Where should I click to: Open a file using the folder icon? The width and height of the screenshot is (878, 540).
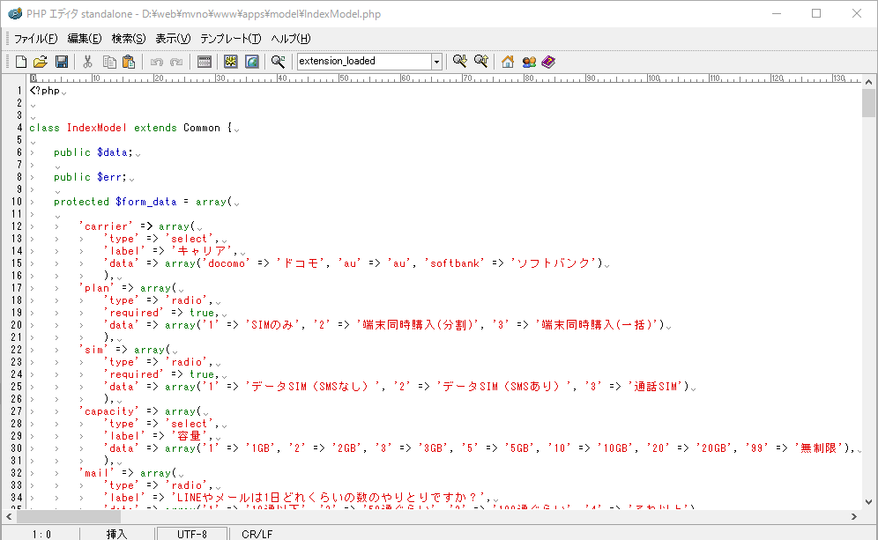point(41,62)
